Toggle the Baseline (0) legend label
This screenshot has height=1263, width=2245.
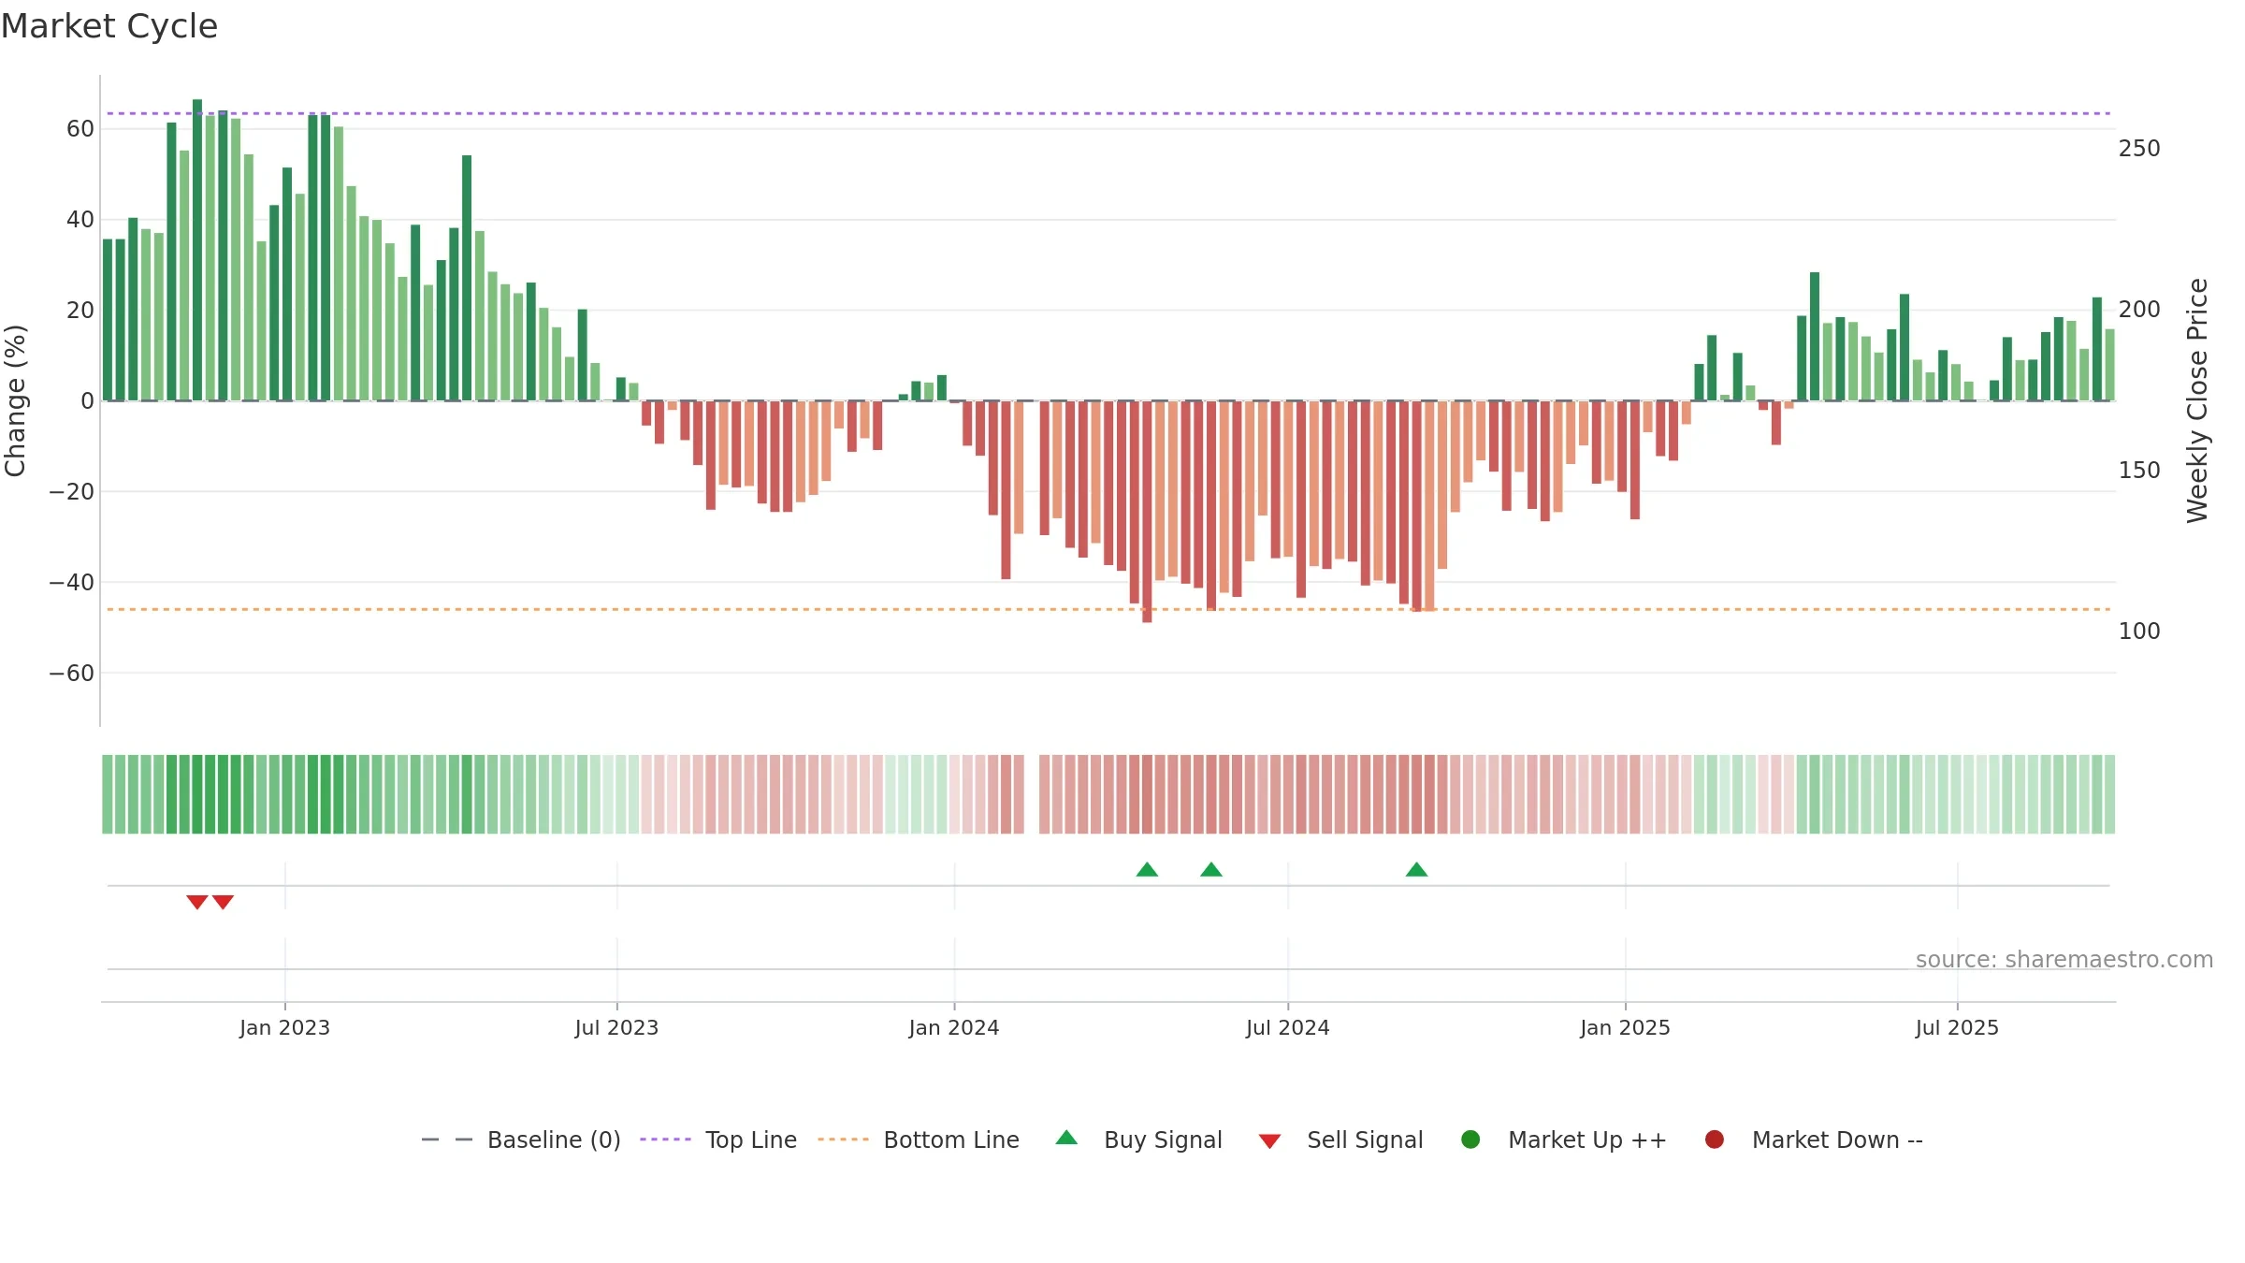coord(554,1140)
